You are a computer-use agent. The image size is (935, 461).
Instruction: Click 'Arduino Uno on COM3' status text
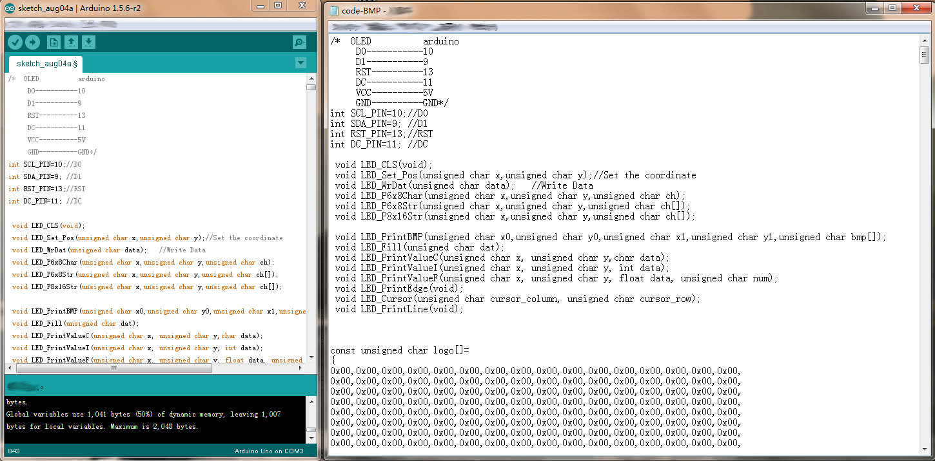tap(268, 451)
